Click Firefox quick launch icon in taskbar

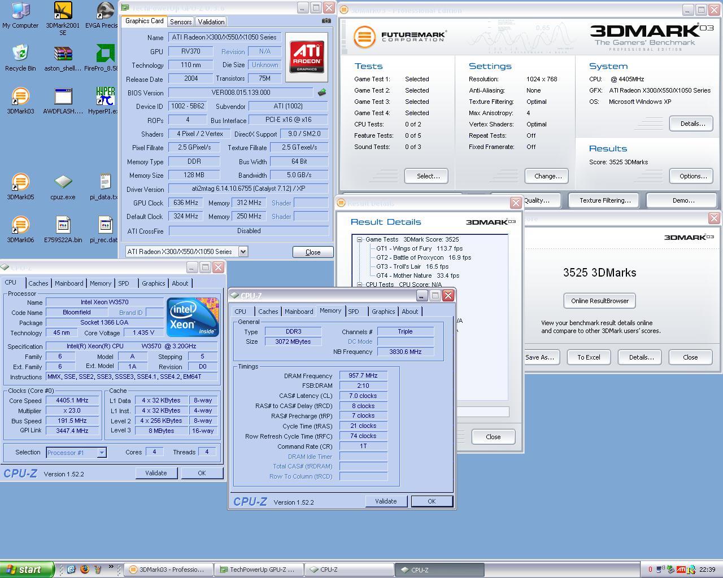click(84, 569)
